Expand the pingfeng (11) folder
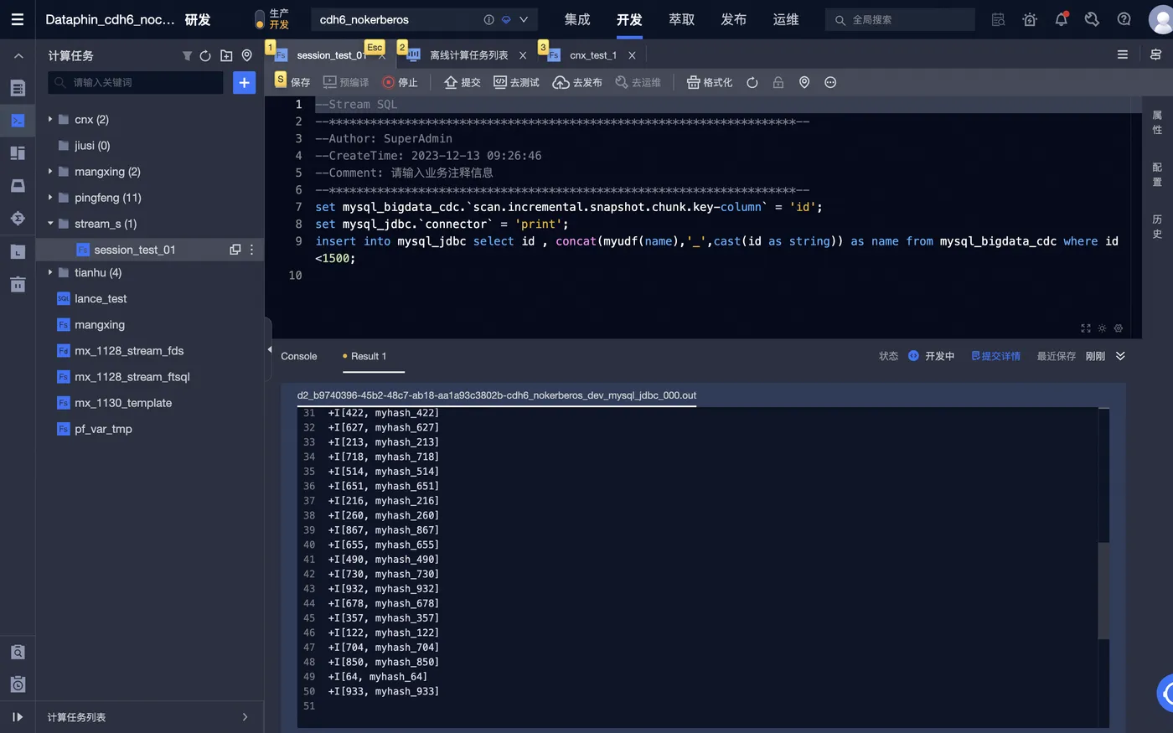 (x=50, y=198)
